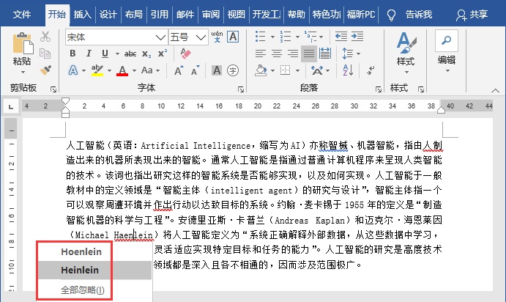This screenshot has height=302, width=506.
Task: Switch to the 插入 ribbon tab
Action: tap(83, 14)
